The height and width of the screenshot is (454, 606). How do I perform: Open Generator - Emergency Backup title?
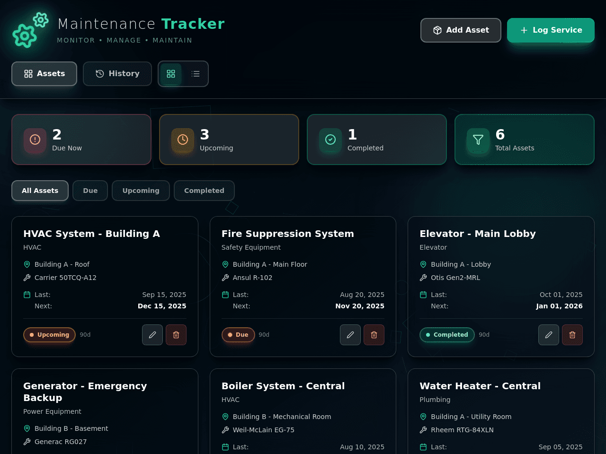(x=85, y=392)
